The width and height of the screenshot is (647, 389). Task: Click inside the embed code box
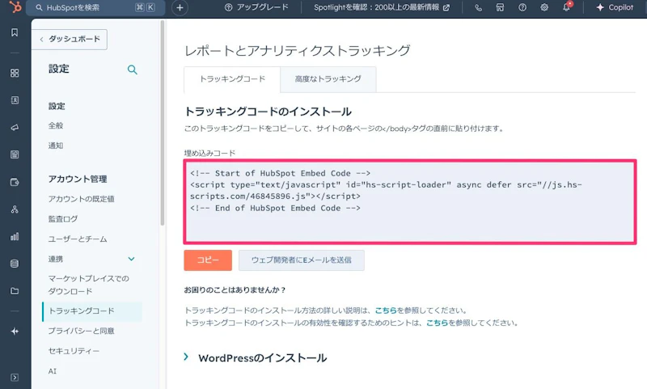coord(410,201)
